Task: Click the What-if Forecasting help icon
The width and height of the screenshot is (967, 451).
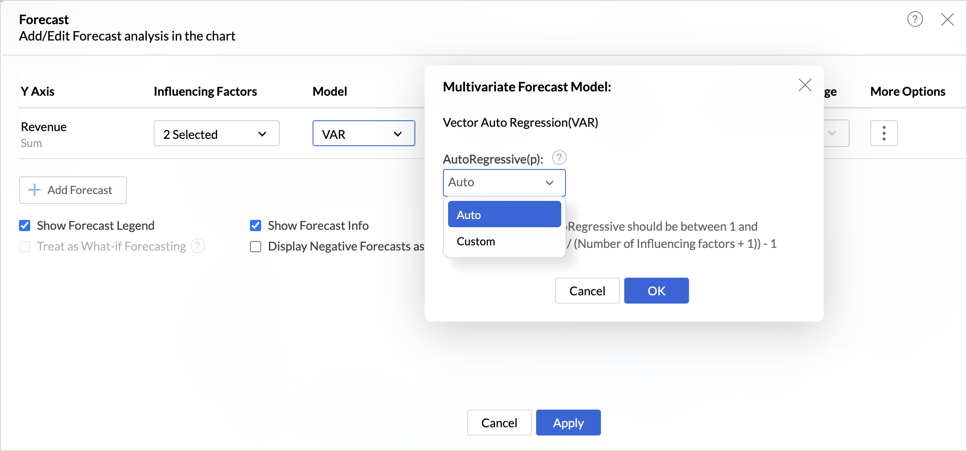Action: [198, 246]
